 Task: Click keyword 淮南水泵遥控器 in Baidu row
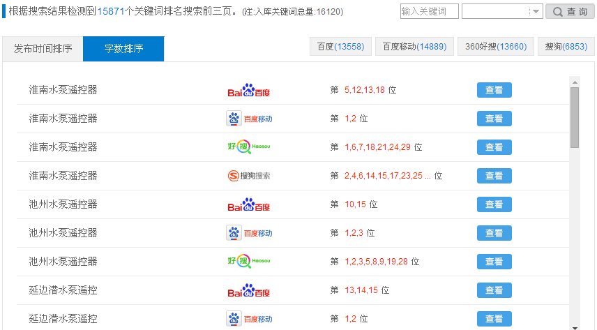pyautogui.click(x=63, y=90)
